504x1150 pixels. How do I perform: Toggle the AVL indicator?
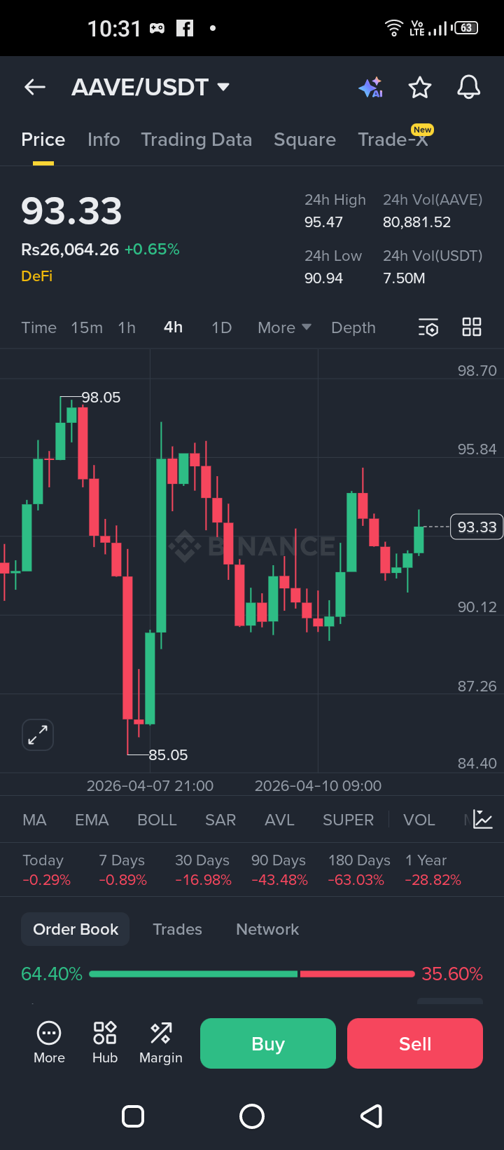click(x=279, y=820)
